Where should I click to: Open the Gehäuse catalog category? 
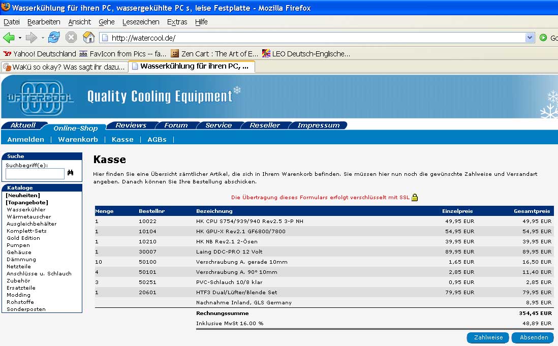(19, 252)
